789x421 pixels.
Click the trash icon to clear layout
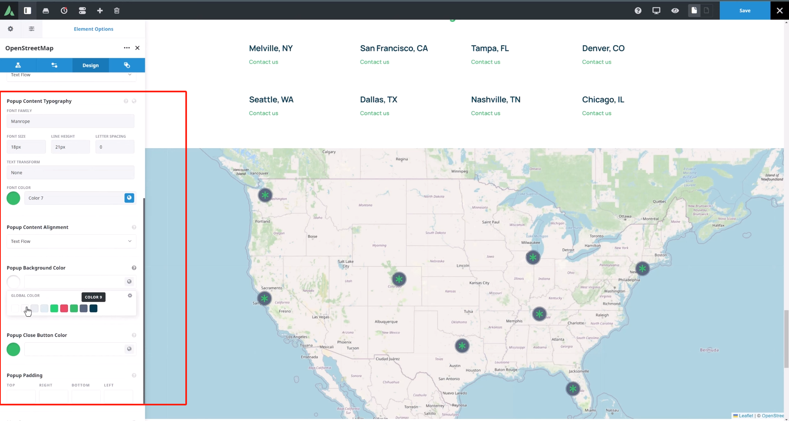click(117, 11)
